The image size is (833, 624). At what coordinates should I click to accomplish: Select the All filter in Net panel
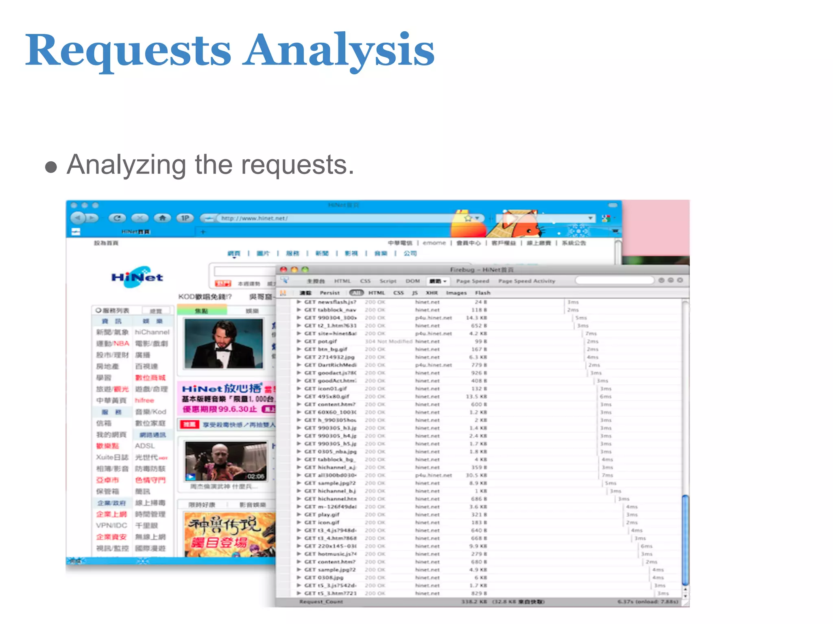pos(356,293)
